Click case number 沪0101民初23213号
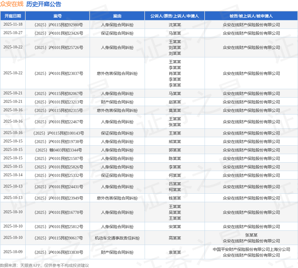This screenshot has width=298, height=268. 59,102
